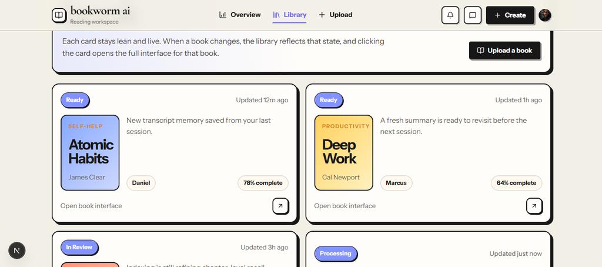Click the Marcus reader tag
The height and width of the screenshot is (267, 602).
click(396, 183)
